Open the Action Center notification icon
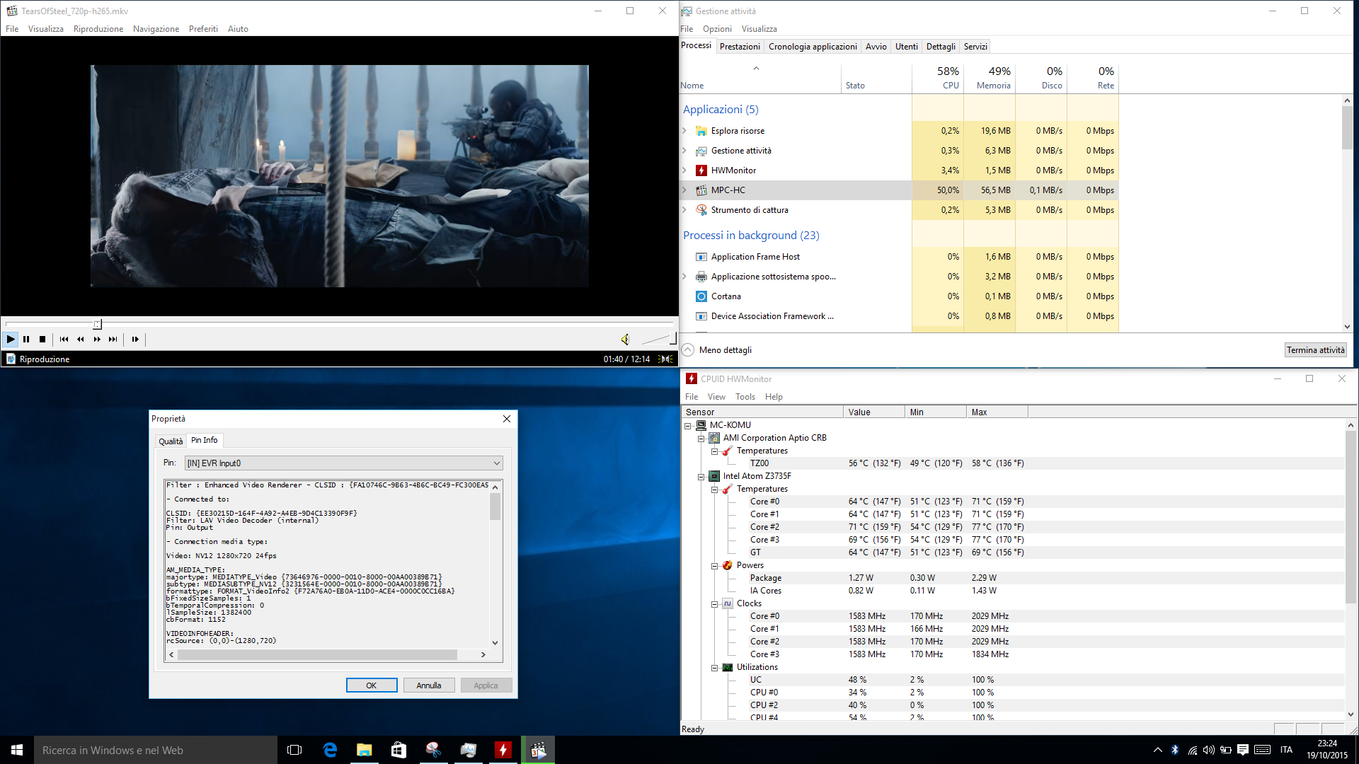The height and width of the screenshot is (764, 1359). [1243, 750]
